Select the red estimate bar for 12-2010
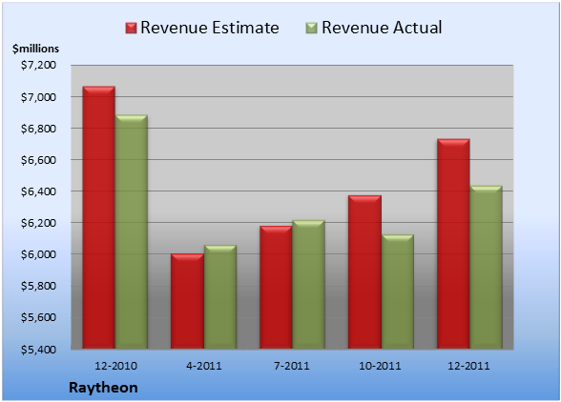This screenshot has height=402, width=561. pyautogui.click(x=99, y=217)
